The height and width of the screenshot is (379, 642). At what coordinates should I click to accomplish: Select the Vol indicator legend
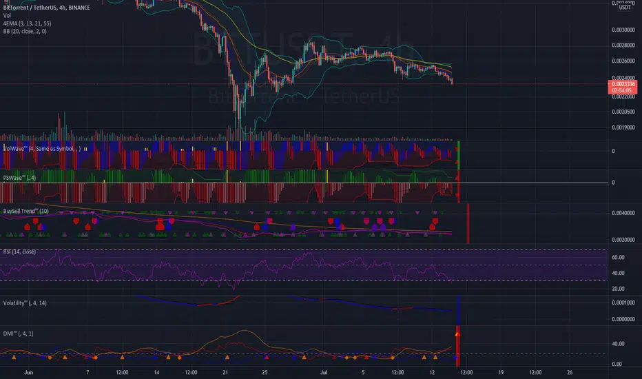7,16
